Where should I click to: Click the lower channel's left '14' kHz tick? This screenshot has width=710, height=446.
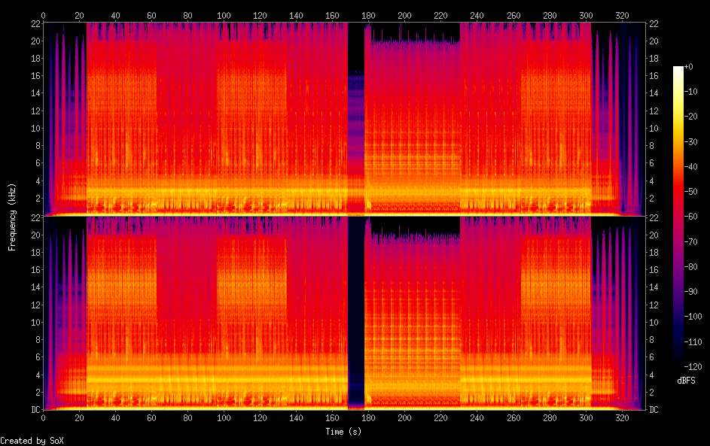coord(36,287)
